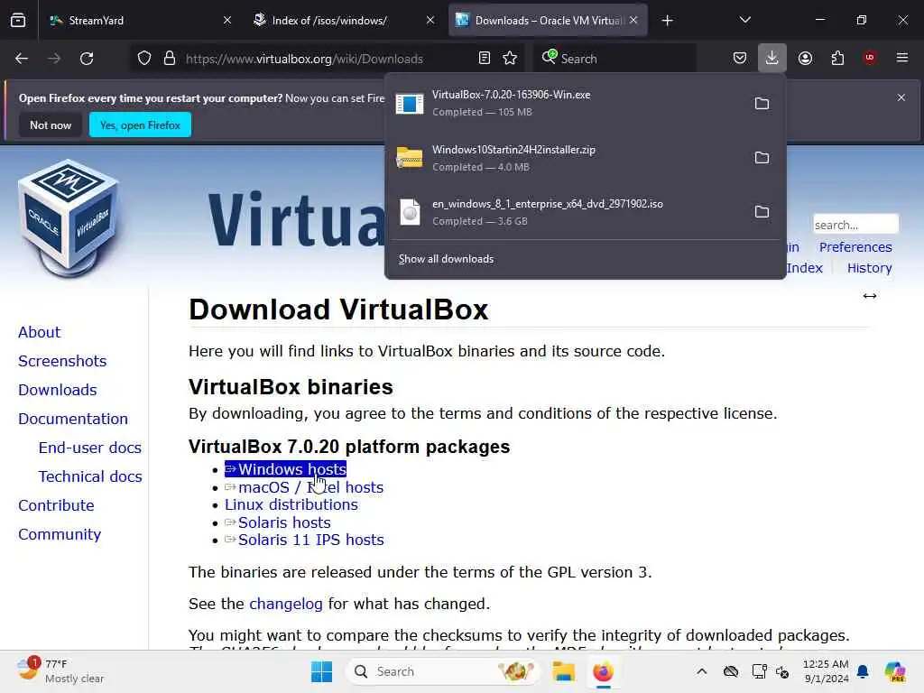The image size is (924, 693).
Task: Close the downloads panel via toolbar arrow
Action: 772,58
